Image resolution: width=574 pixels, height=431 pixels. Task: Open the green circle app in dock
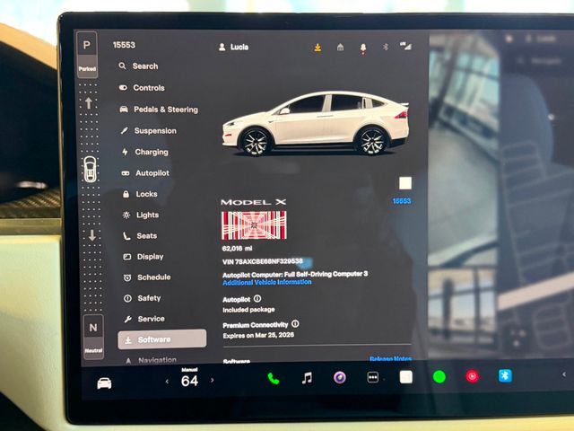pyautogui.click(x=439, y=376)
